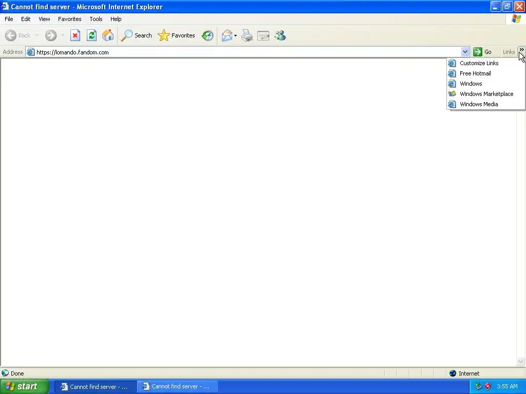Click the network connection tray icon
Viewport: 526px width, 394px height.
coord(478,386)
